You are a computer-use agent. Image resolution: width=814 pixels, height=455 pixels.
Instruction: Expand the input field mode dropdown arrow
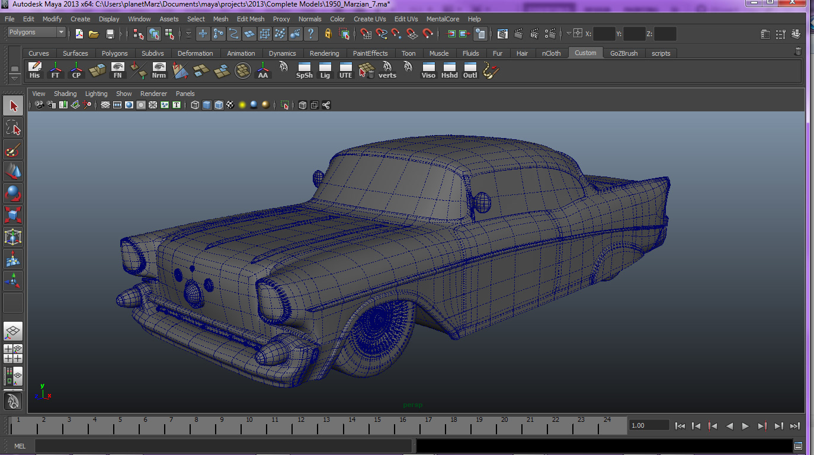tap(569, 34)
